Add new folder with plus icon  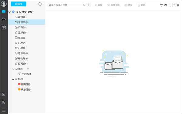click(x=28, y=69)
